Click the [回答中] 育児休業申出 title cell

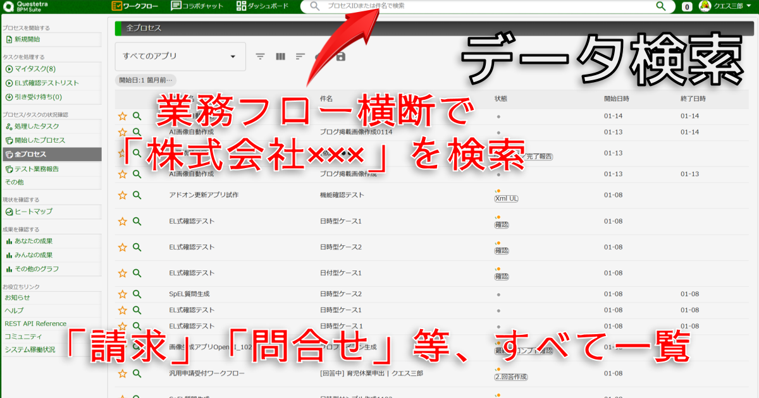click(x=371, y=373)
